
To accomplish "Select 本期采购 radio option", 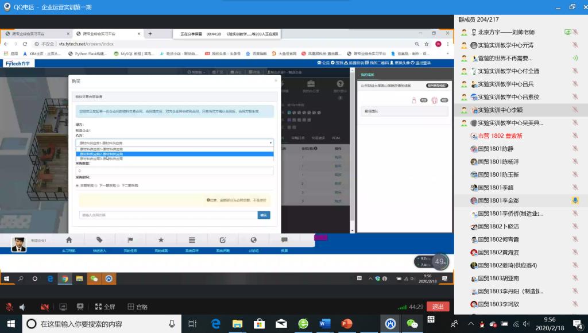I will (78, 186).
